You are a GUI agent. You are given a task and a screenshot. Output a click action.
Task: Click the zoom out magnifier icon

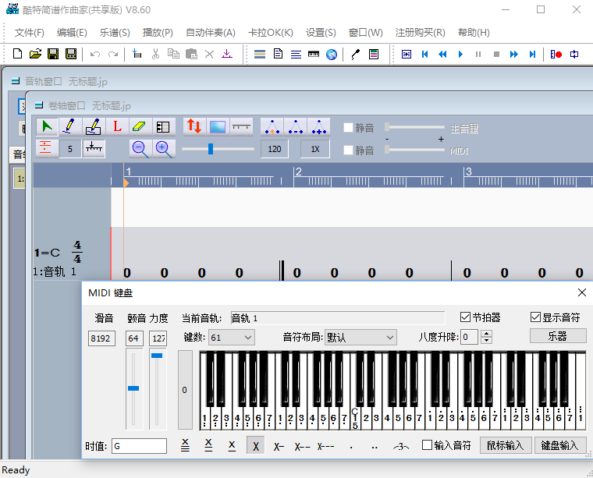point(140,148)
